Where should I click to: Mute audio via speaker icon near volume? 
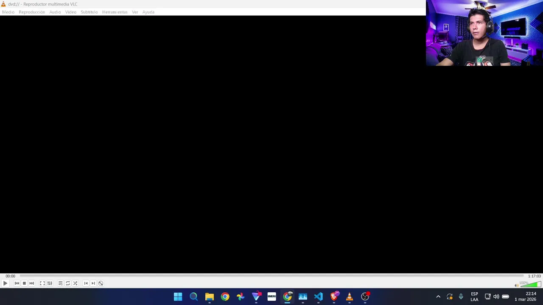coord(516,285)
